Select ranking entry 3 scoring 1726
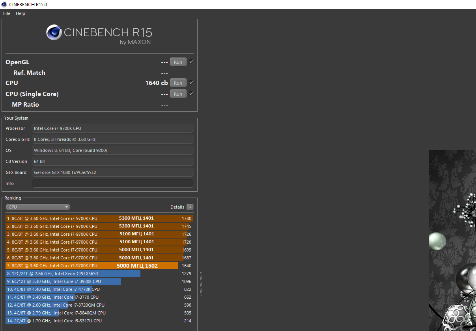 coord(99,234)
